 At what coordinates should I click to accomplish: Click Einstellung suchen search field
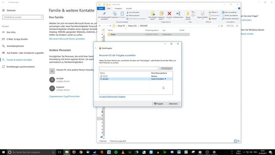[23, 17]
